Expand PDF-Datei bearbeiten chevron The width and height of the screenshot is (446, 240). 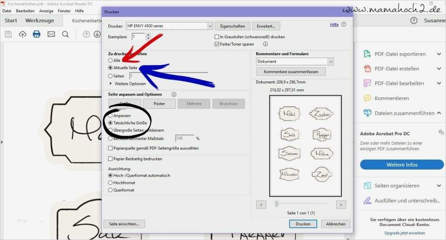tap(439, 83)
